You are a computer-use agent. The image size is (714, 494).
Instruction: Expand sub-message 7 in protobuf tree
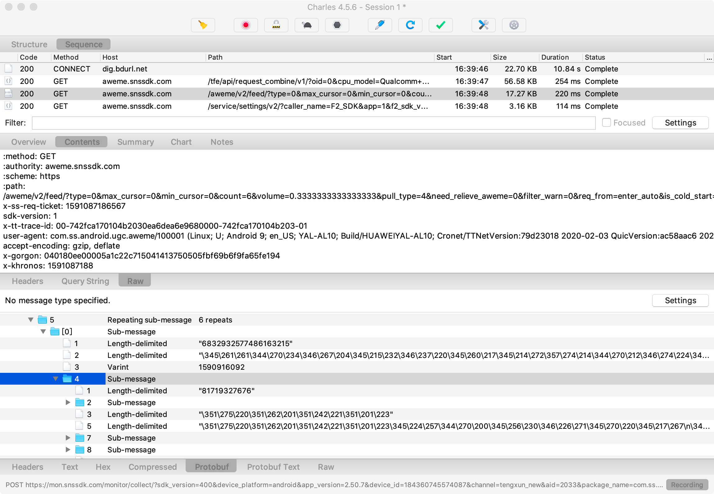[68, 438]
